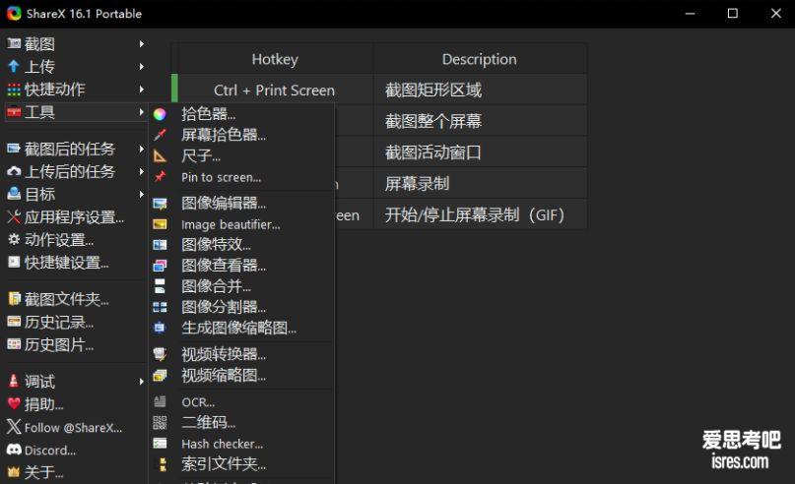Screen dimensions: 795x484
Task: Click the eyedropper icon beside 屏幕拾色器
Action: click(x=160, y=134)
